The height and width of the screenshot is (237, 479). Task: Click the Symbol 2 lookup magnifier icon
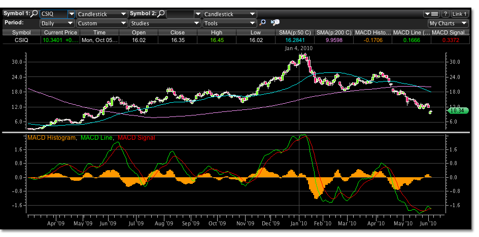tap(161, 14)
